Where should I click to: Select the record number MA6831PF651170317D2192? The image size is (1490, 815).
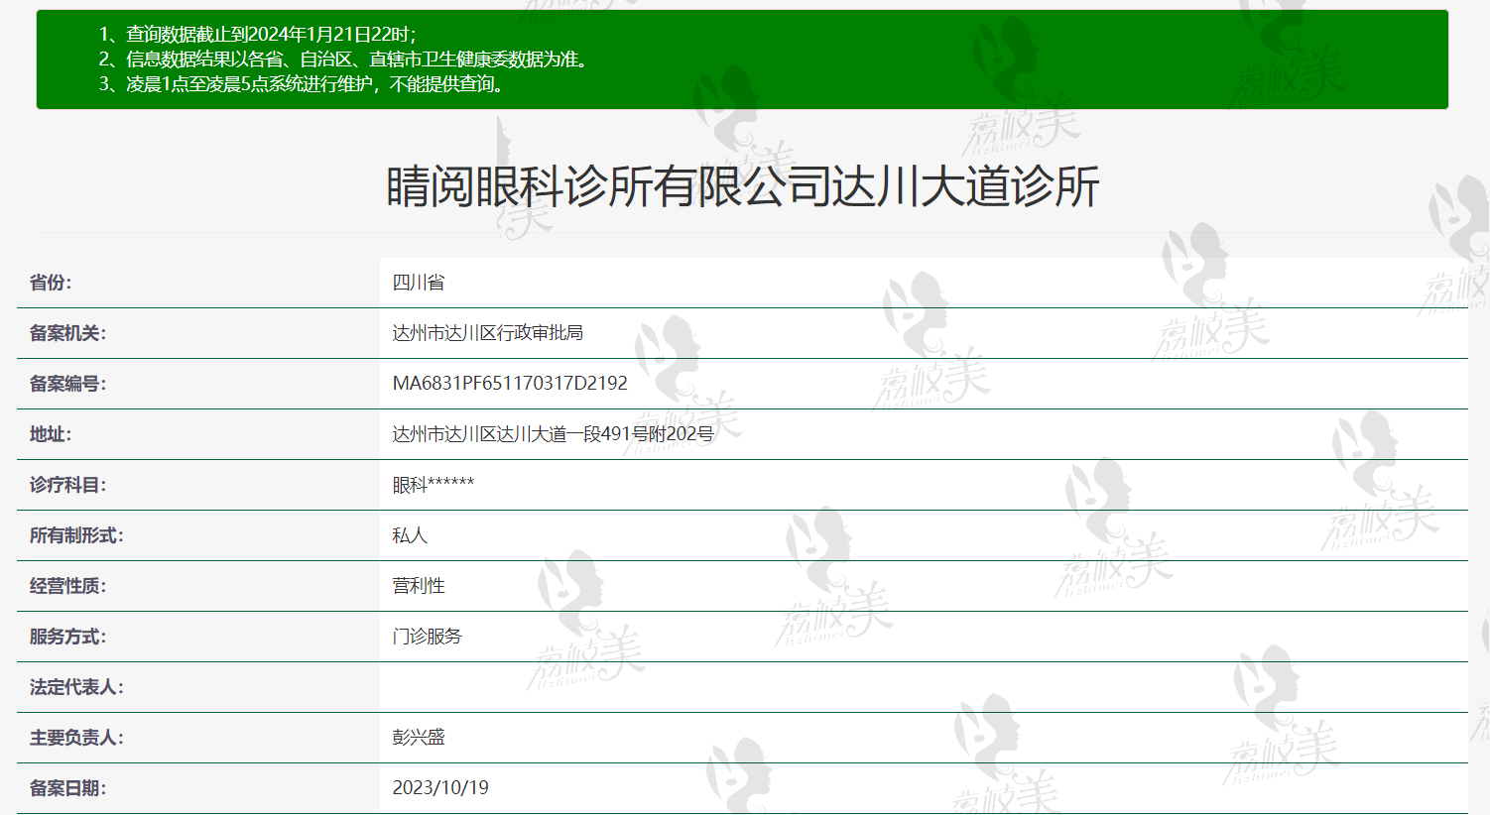pos(510,384)
